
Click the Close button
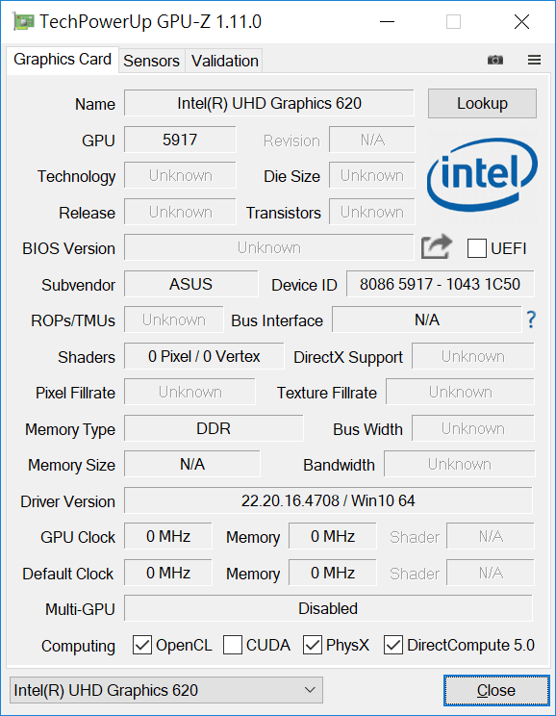[x=496, y=690]
